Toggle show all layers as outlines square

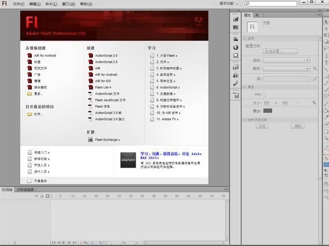pyautogui.click(x=47, y=196)
